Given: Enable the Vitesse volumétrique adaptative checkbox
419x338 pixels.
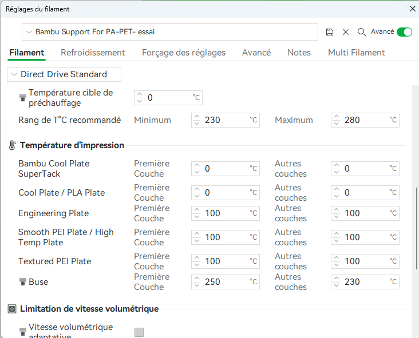Looking at the screenshot, I should (x=139, y=332).
